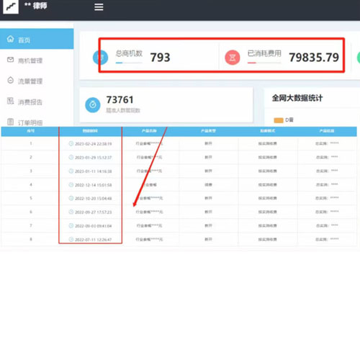
Task: Click the 793 total leads value
Action: [x=160, y=58]
